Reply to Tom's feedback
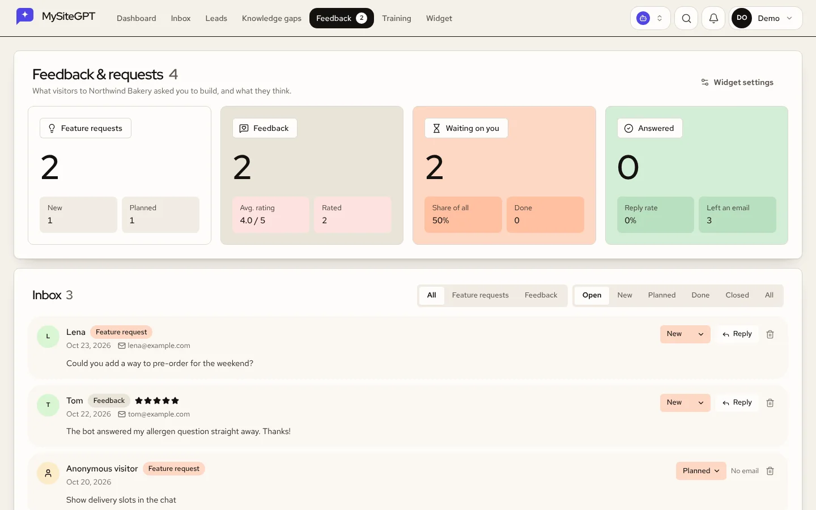 tap(737, 403)
